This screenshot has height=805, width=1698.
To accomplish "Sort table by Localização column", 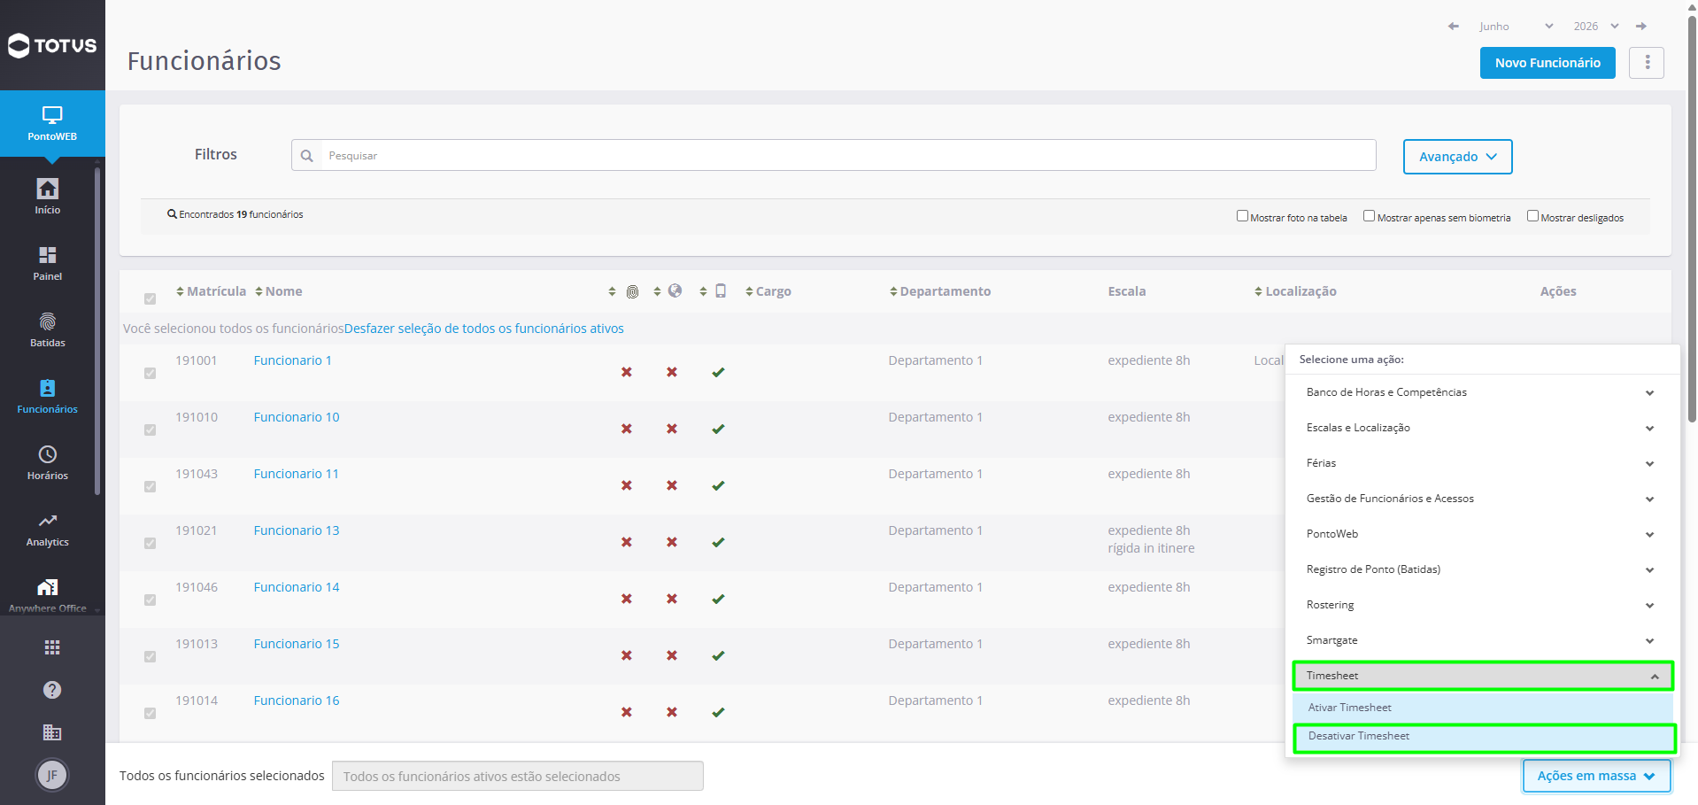I will 1295,291.
